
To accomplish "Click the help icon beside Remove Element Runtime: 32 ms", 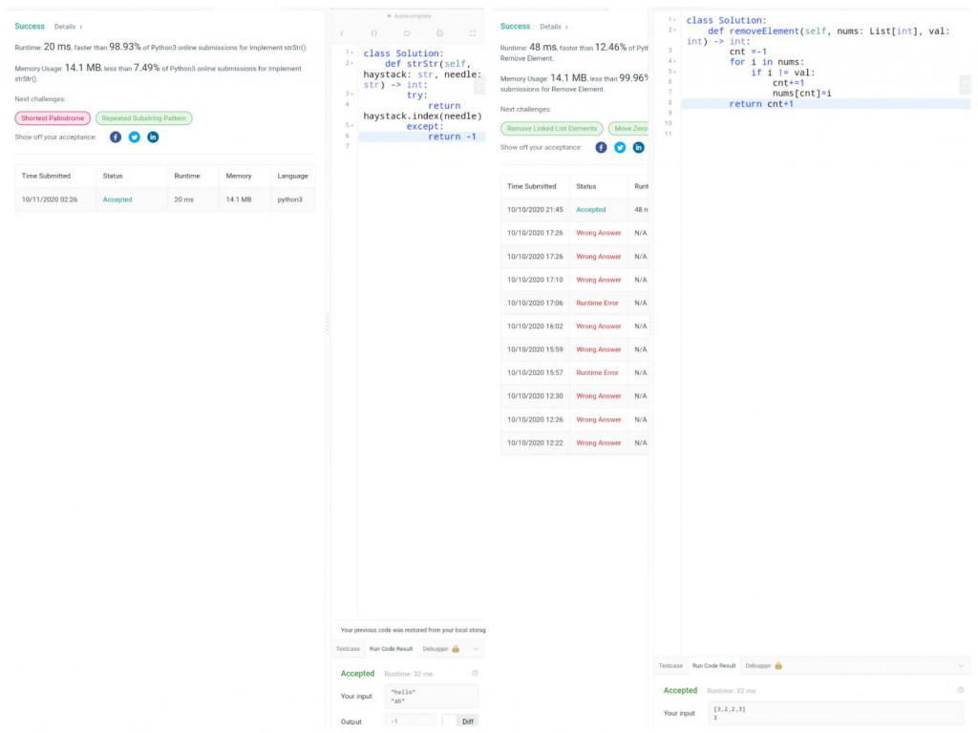I will coord(961,690).
